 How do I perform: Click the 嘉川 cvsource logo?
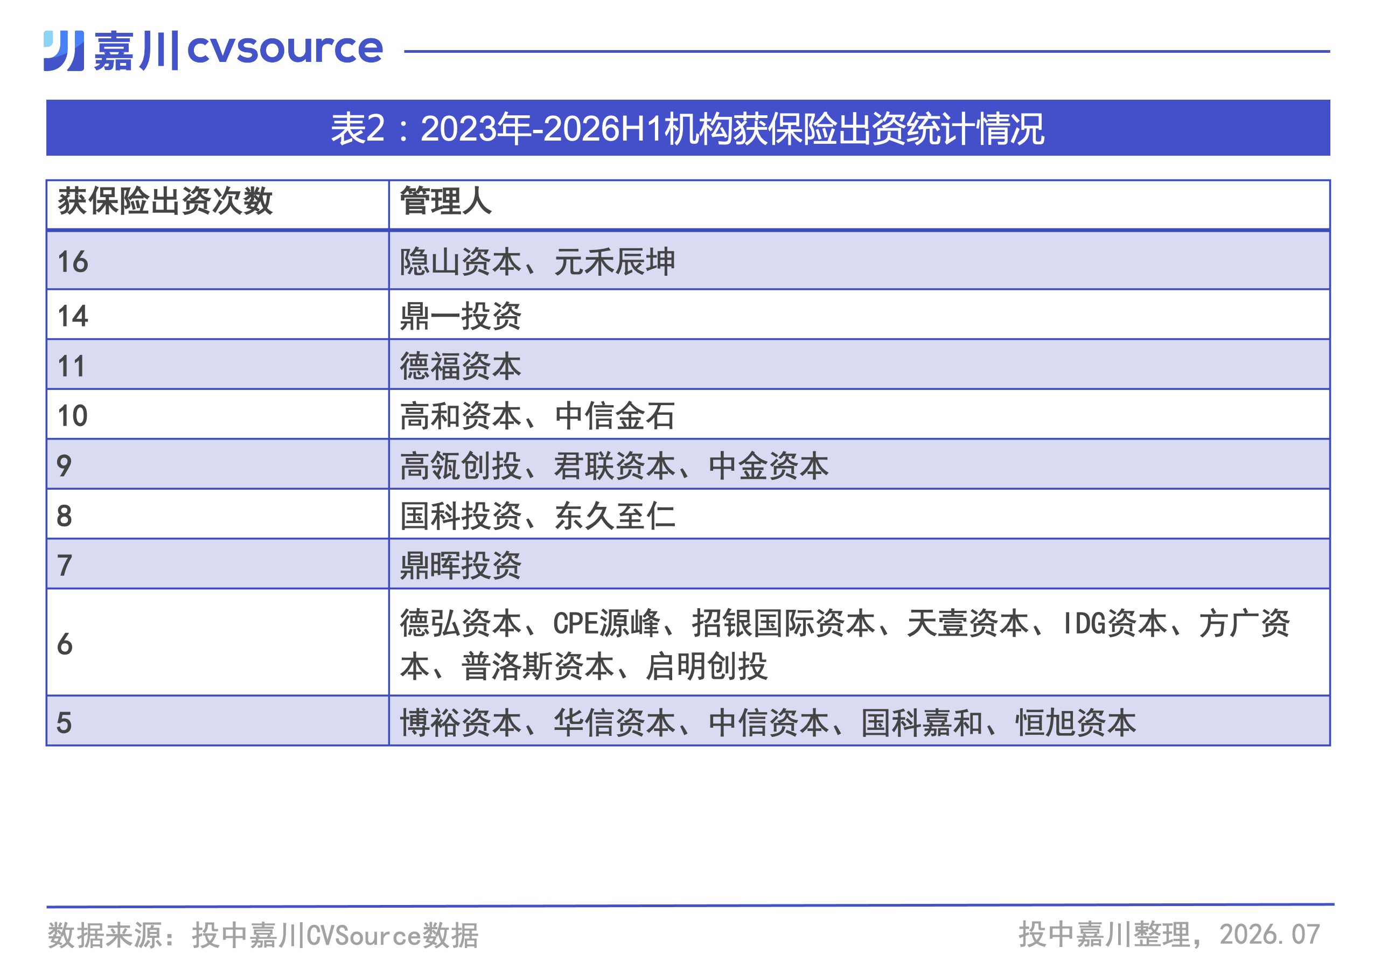tap(213, 51)
